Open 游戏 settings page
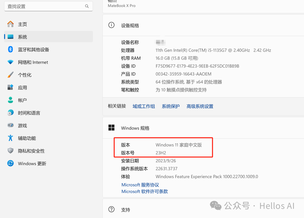The image size is (304, 218). [x=48, y=125]
